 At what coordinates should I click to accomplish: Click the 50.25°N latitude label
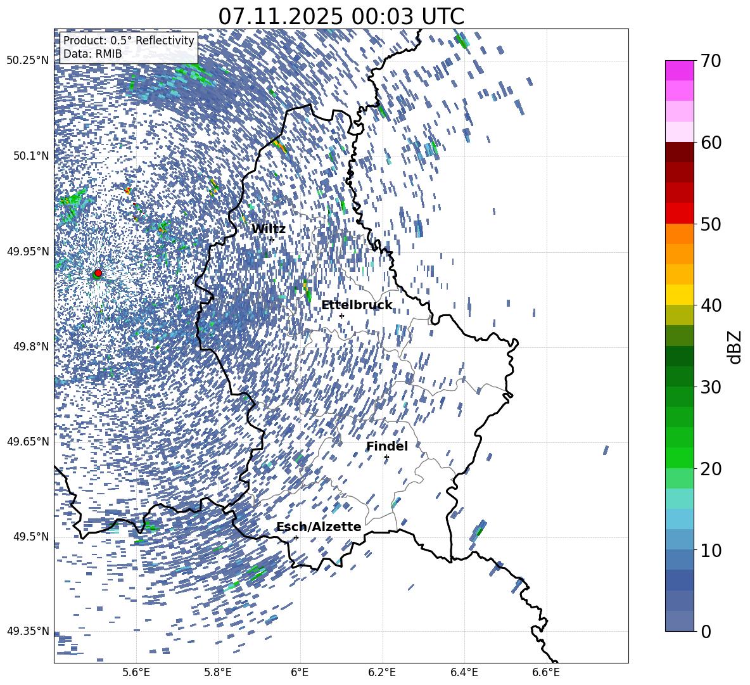pos(28,61)
